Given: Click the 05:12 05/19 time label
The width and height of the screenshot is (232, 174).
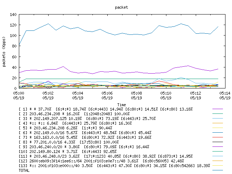Looking at the screenshot, I should click(196, 96).
